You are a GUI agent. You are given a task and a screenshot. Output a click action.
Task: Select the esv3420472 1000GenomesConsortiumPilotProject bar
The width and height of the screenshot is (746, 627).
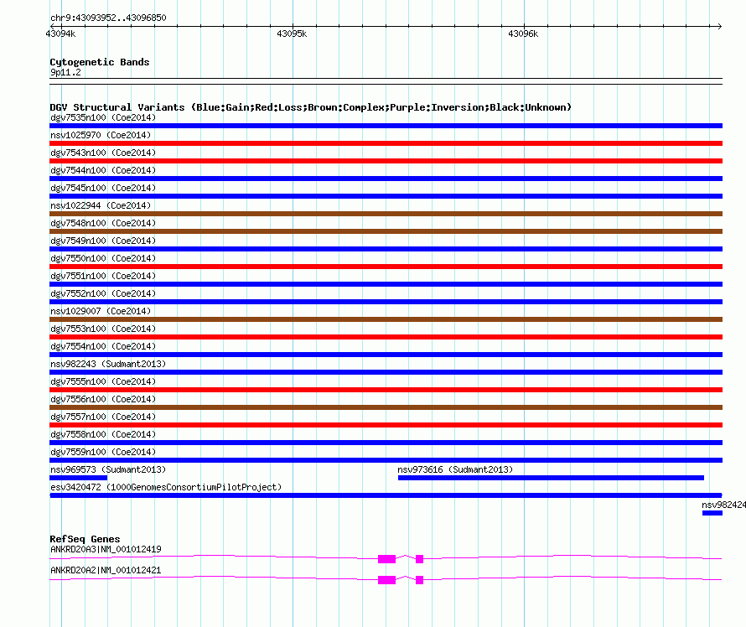[386, 495]
